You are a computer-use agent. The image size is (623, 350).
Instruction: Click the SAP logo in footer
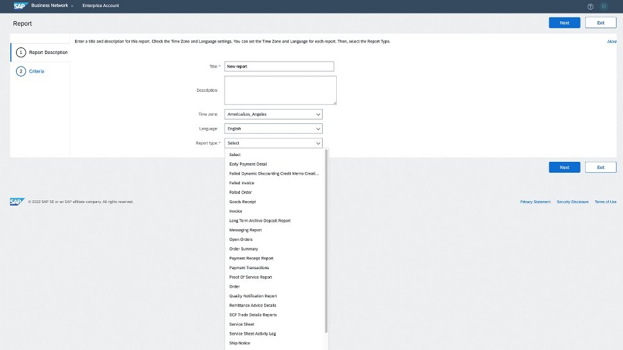(17, 201)
